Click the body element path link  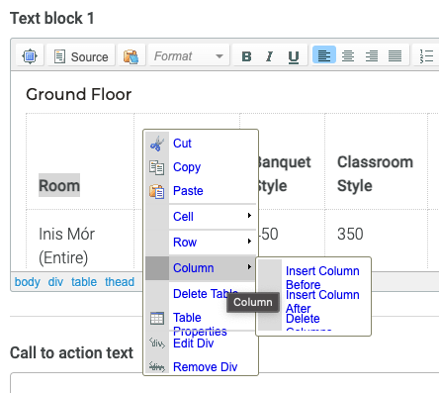28,282
